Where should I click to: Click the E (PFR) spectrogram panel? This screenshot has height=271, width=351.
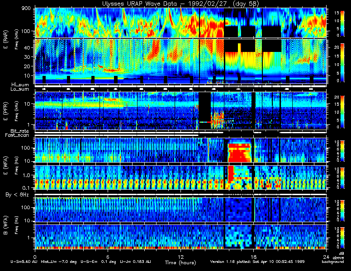tap(180, 111)
